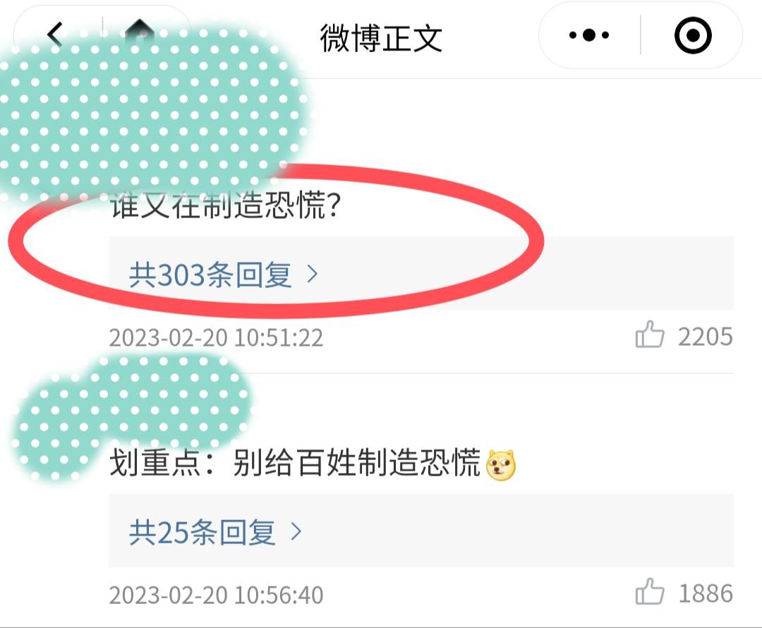Screen dimensions: 762x628
Task: Click chevron next to 共303条回复
Action: [313, 274]
